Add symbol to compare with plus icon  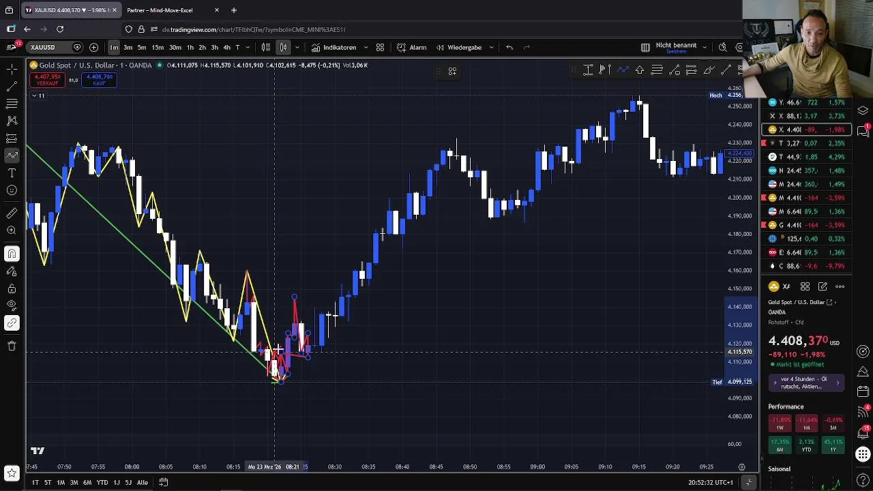tap(93, 47)
